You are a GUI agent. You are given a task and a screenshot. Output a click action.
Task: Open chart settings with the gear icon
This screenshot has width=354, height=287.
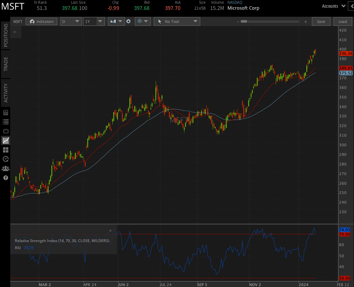pyautogui.click(x=129, y=21)
